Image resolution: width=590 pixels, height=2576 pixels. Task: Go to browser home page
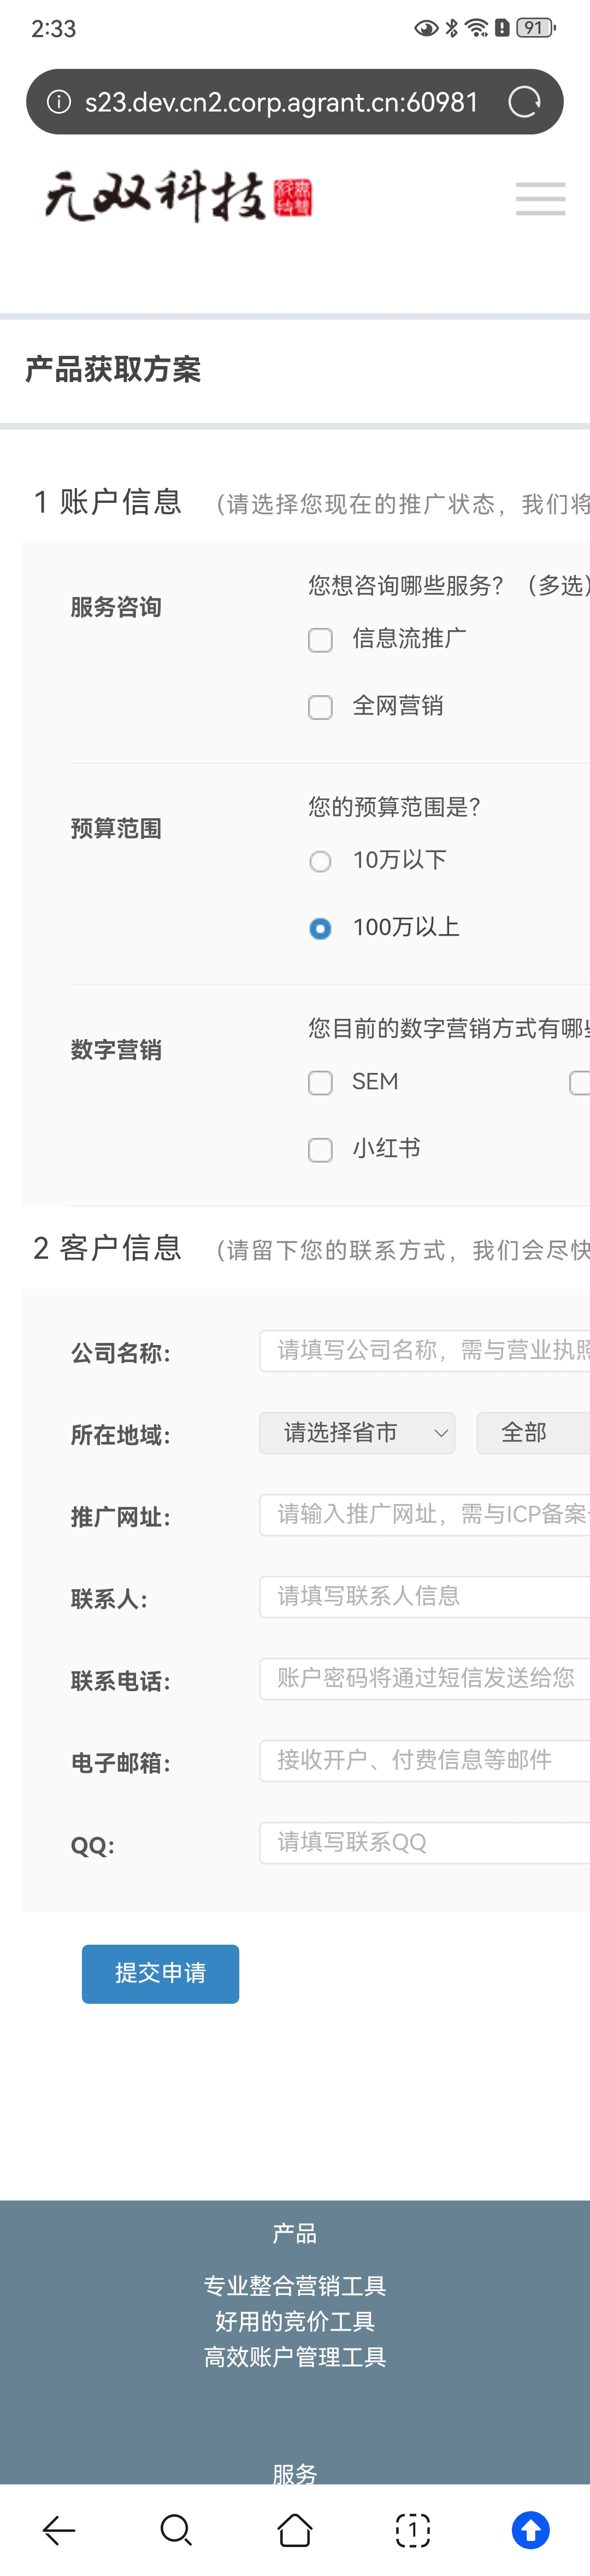click(295, 2530)
